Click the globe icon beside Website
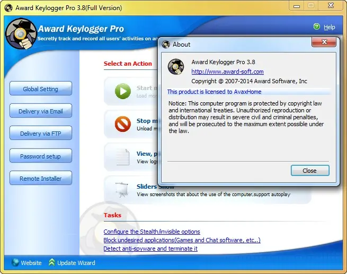Image resolution: width=347 pixels, height=274 pixels. point(15,262)
